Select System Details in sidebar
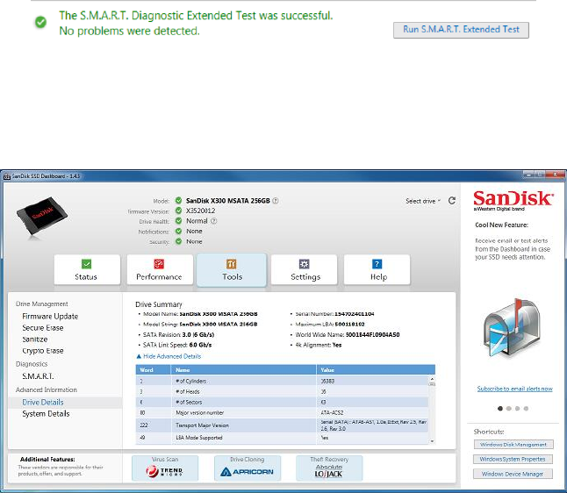The height and width of the screenshot is (493, 567). tap(46, 414)
